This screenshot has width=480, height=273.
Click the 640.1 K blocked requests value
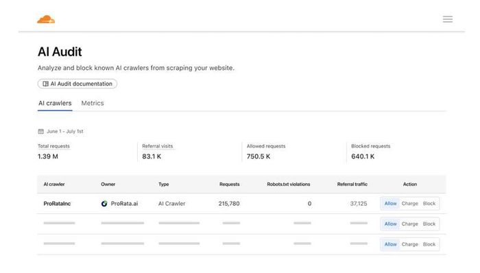click(x=363, y=156)
